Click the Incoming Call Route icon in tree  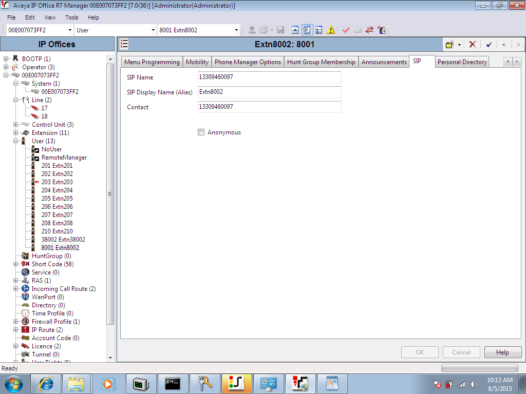click(x=26, y=289)
